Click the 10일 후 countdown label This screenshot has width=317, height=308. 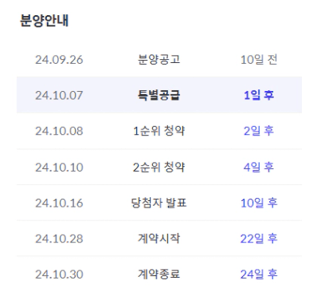(x=259, y=203)
